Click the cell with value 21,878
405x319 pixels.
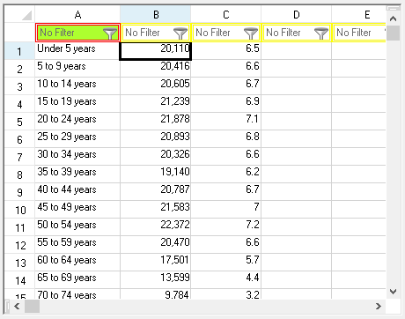tap(156, 122)
